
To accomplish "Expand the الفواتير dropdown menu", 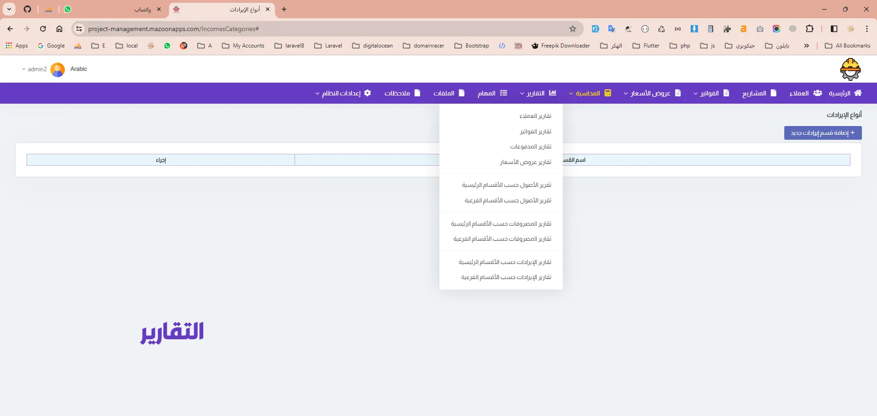I will 696,94.
